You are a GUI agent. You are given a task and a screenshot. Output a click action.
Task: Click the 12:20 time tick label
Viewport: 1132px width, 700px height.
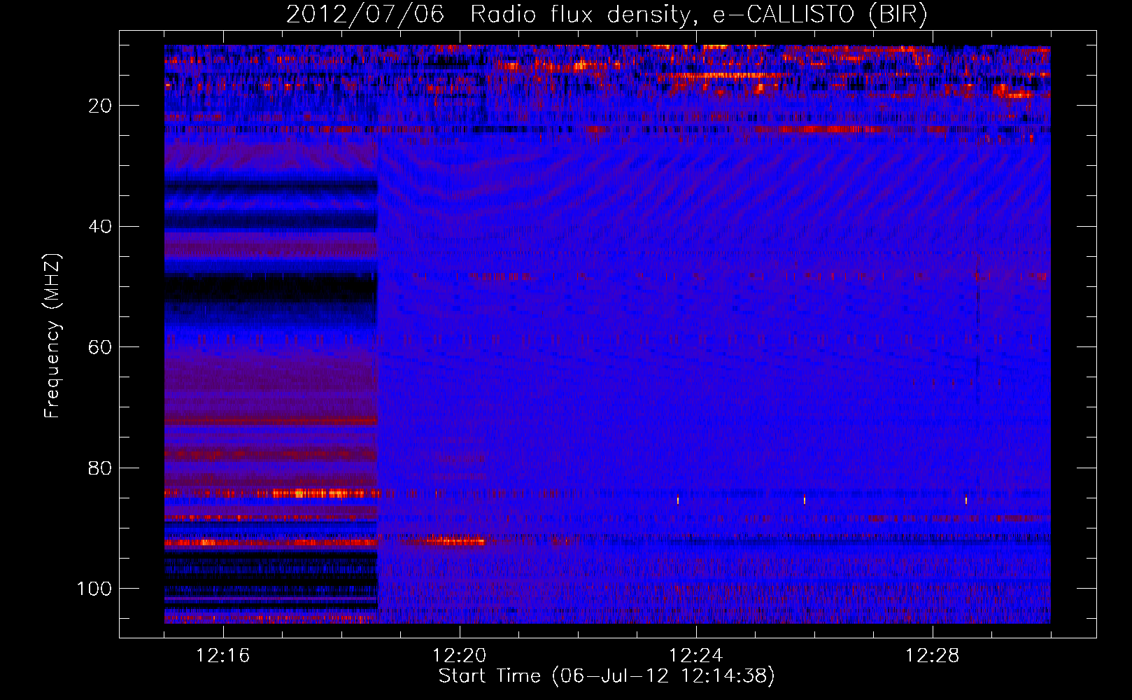pos(459,656)
